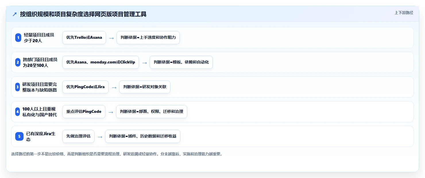Select step number 5 badge
425x178 pixels.
19,136
